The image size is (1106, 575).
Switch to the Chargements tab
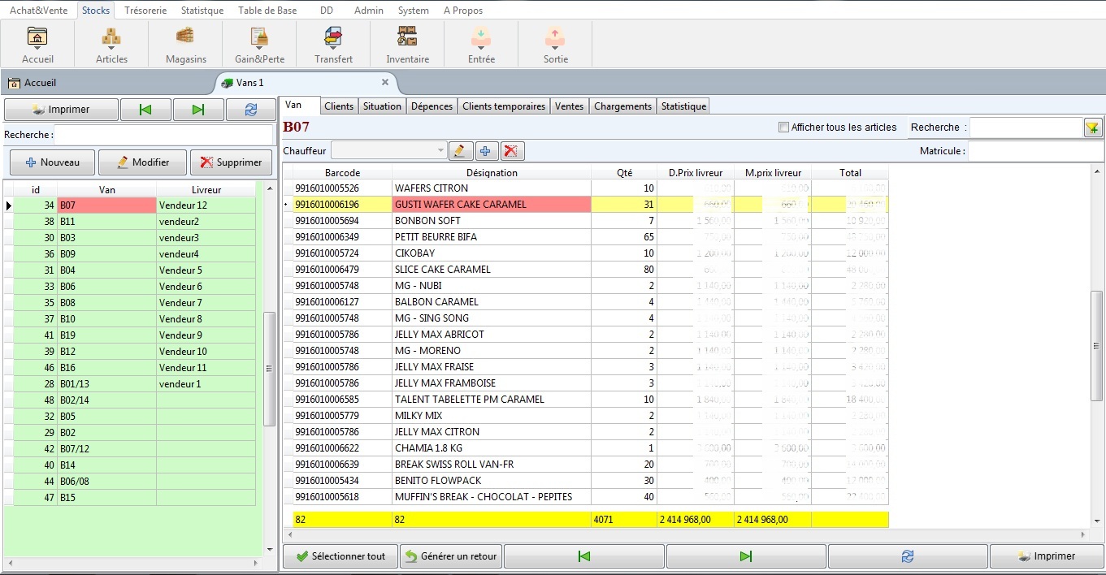(622, 106)
